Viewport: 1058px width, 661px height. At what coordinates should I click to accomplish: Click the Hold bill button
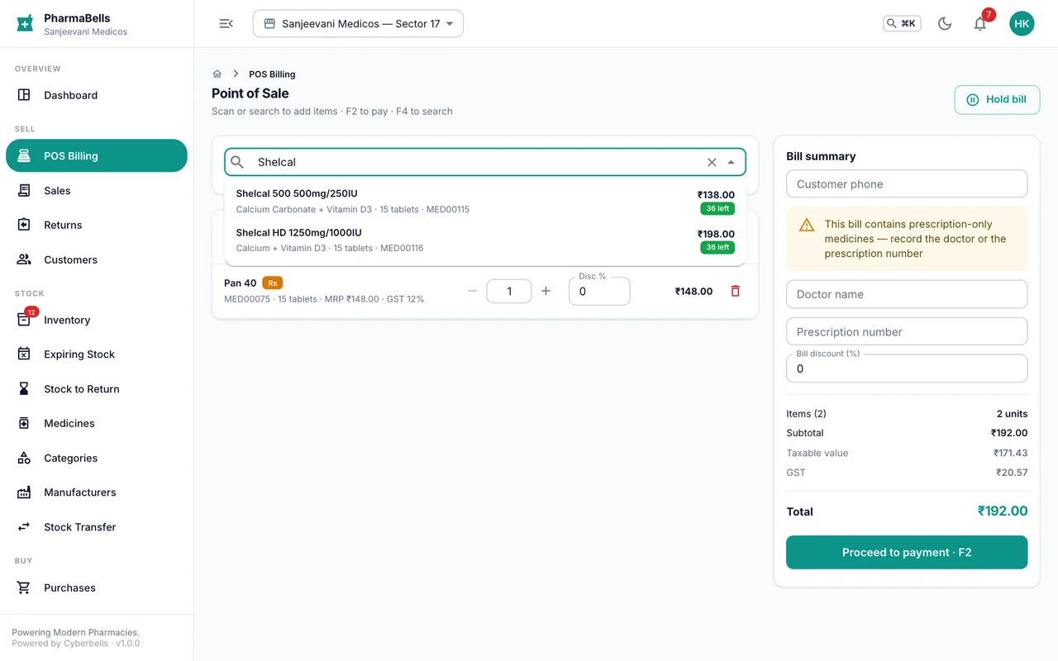pos(997,99)
